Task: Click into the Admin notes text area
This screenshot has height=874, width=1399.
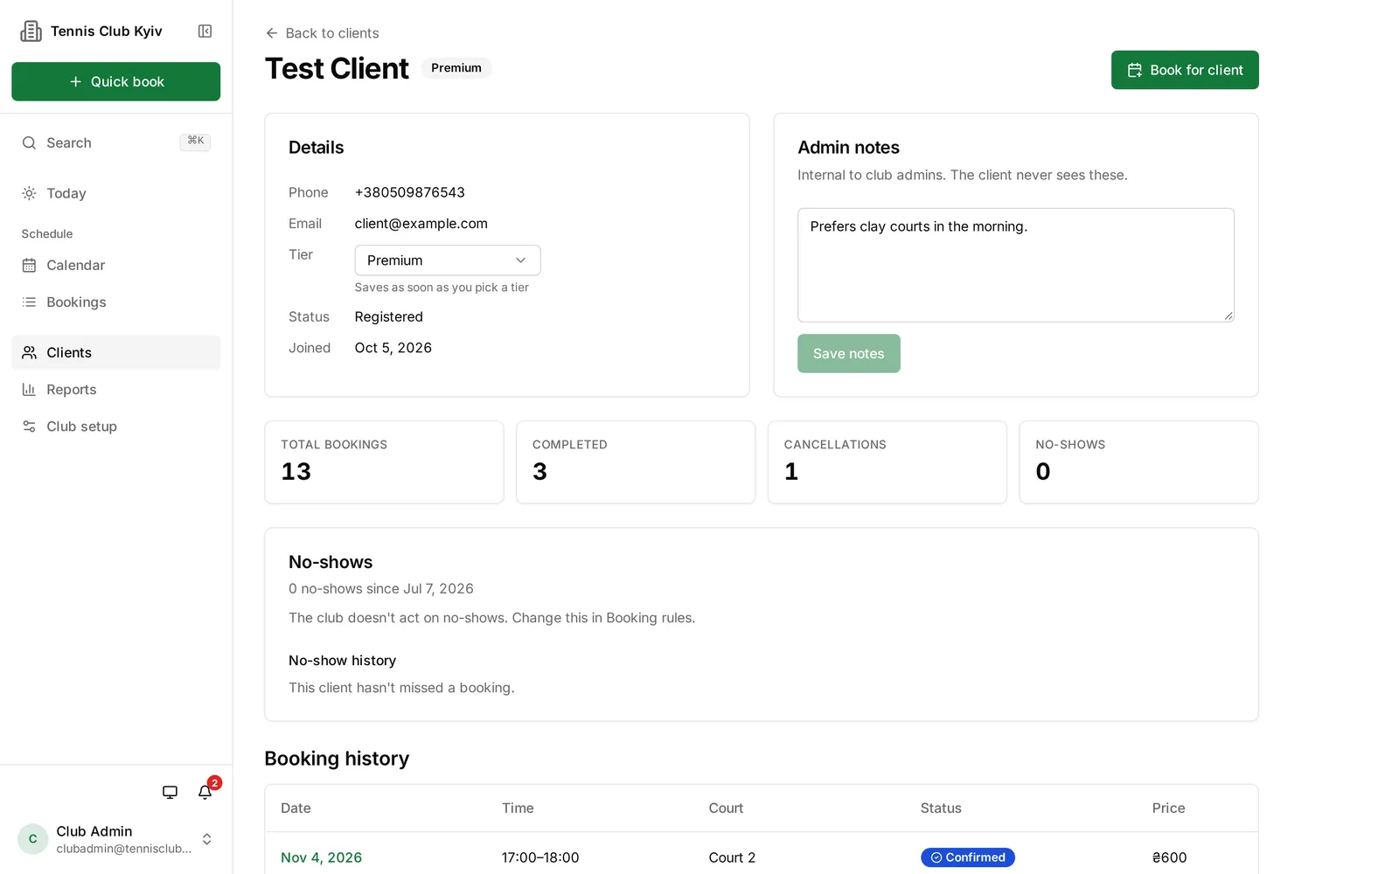Action: point(1015,265)
